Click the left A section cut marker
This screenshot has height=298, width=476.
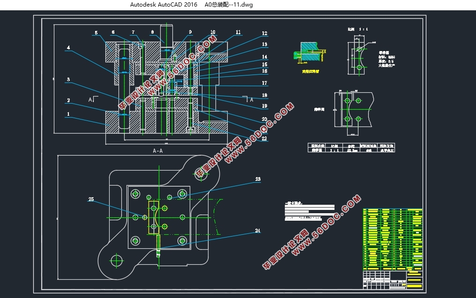tap(91, 99)
